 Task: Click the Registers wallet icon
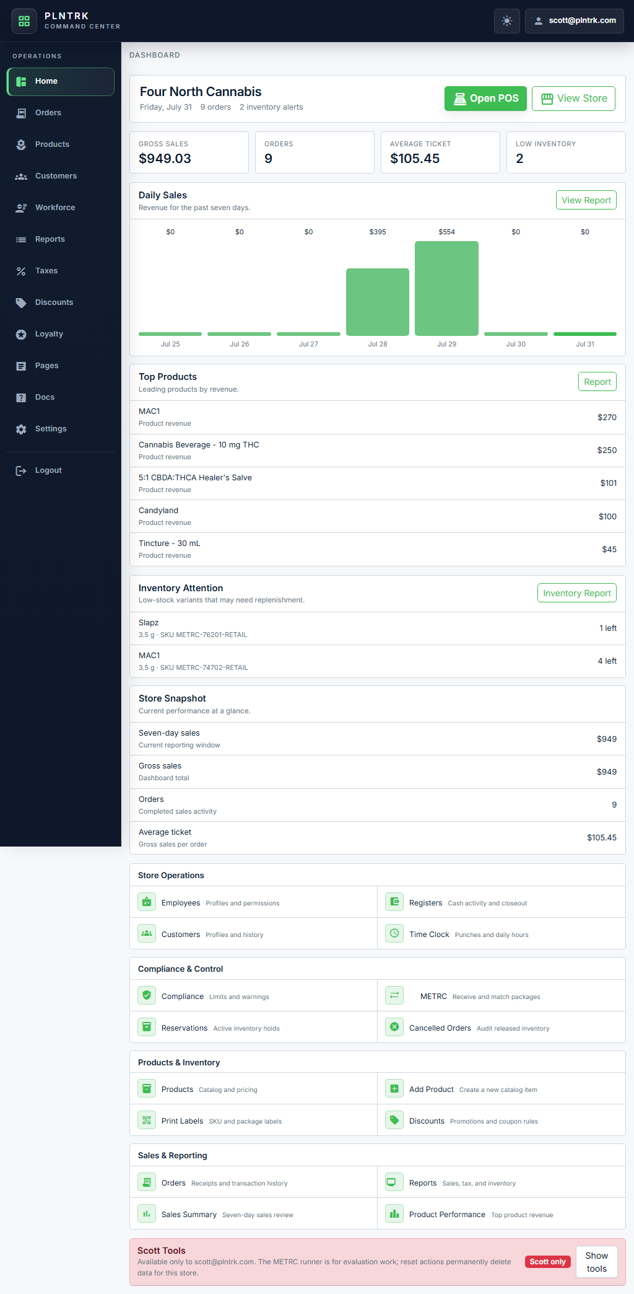(x=394, y=902)
